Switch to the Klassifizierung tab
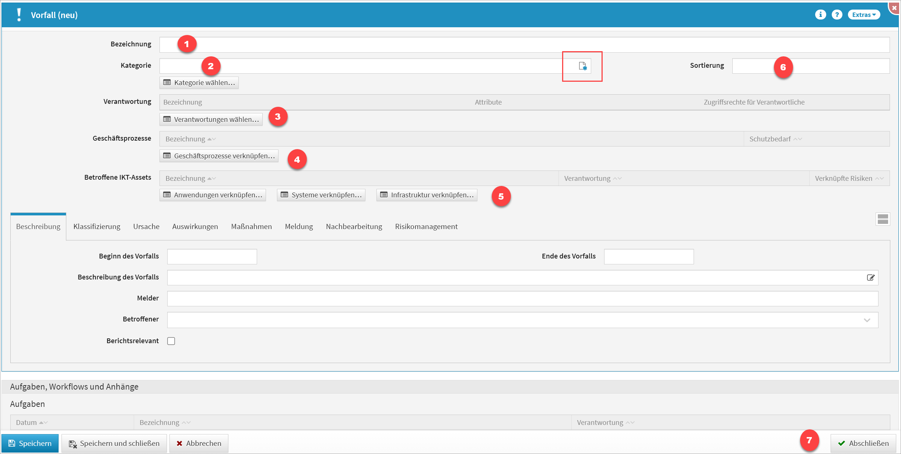Screen dimensions: 901x454 click(97, 227)
